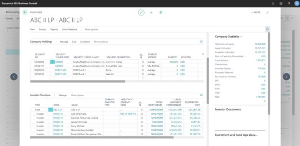Open the Process menu

pyautogui.click(x=42, y=29)
